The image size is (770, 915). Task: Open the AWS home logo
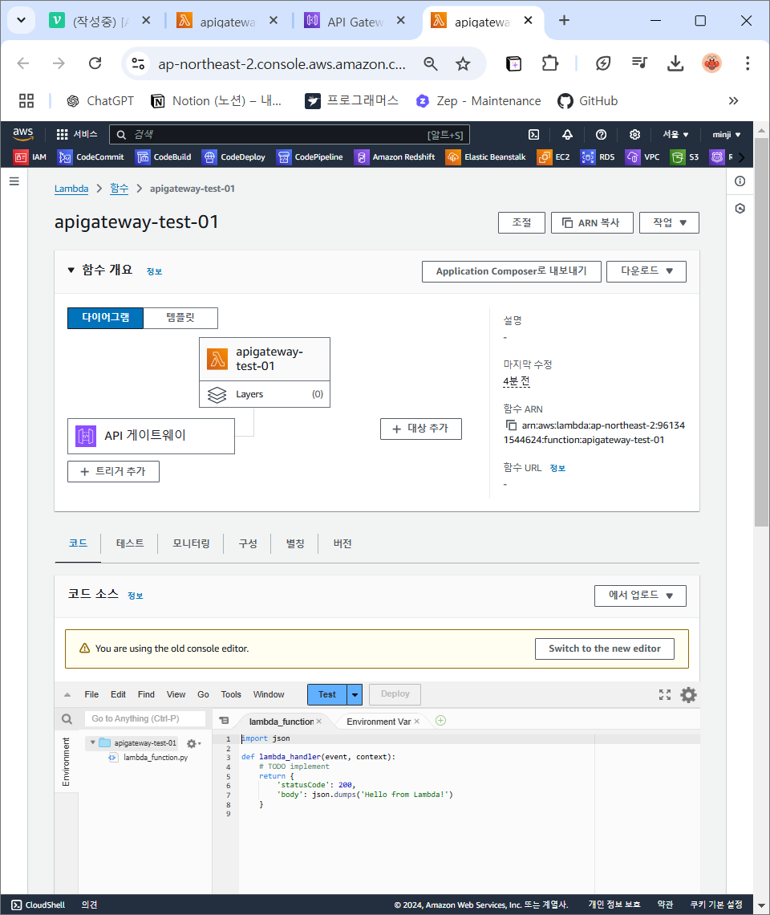tap(22, 133)
